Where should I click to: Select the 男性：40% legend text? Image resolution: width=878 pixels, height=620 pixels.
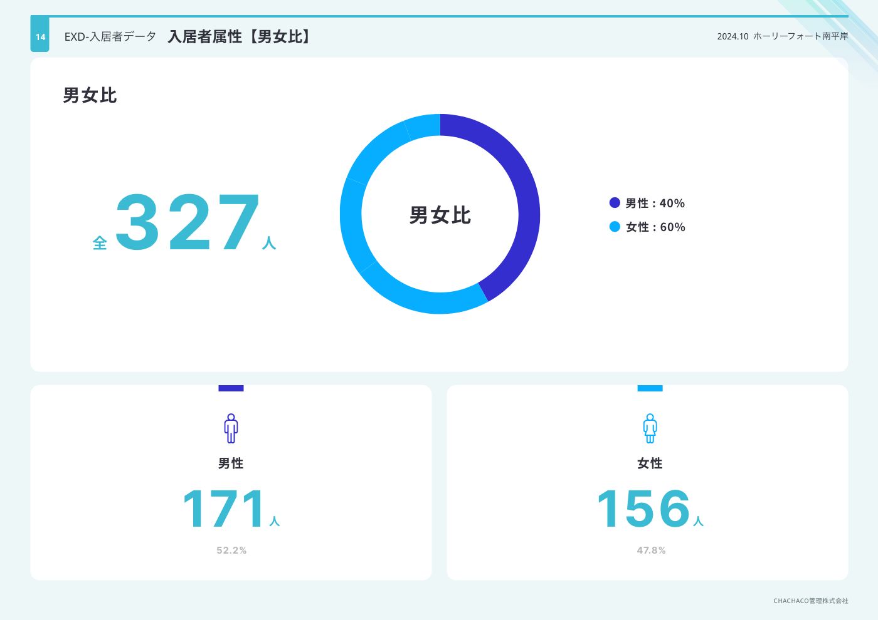(655, 203)
